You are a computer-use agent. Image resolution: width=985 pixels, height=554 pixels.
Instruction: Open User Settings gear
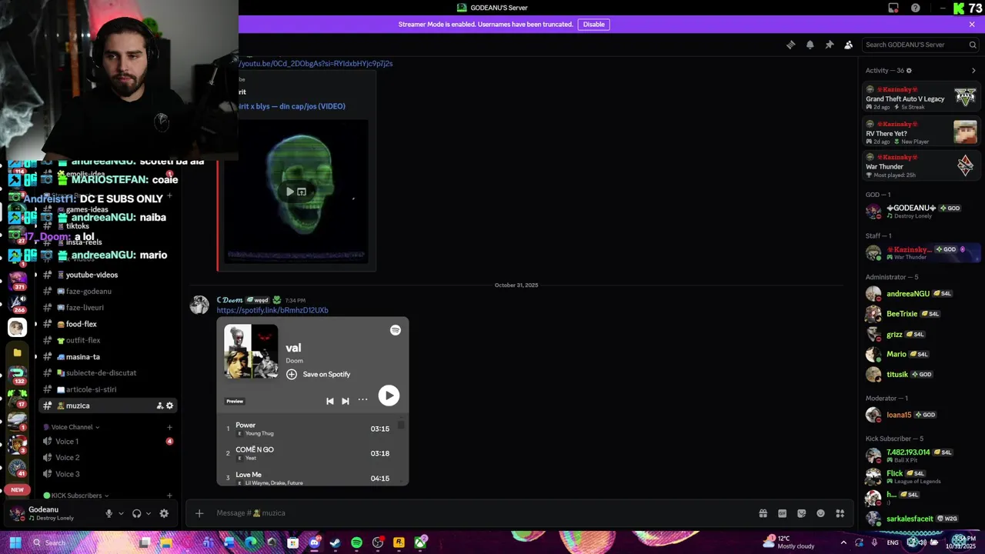[x=164, y=513]
